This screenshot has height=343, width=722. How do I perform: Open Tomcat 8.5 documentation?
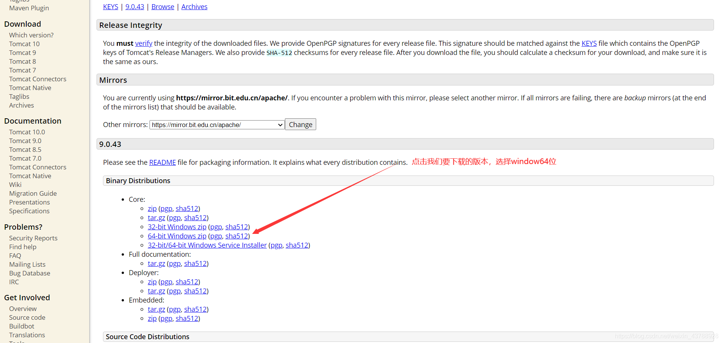[25, 150]
